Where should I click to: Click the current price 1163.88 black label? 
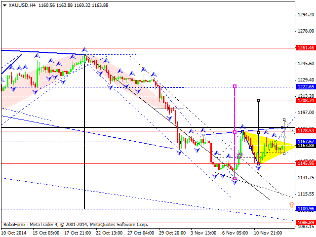click(x=306, y=146)
